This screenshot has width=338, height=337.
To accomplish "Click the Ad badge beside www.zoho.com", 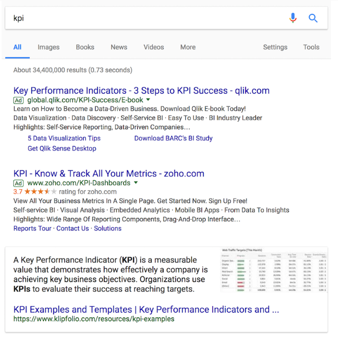I will (18, 183).
